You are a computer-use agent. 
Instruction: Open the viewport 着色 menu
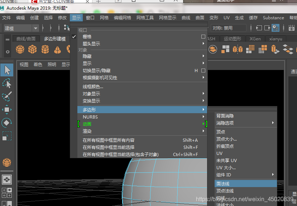(x=38, y=64)
